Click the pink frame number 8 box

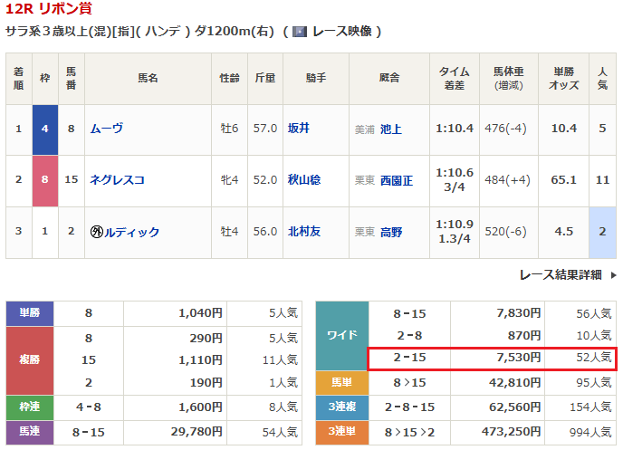pyautogui.click(x=45, y=180)
